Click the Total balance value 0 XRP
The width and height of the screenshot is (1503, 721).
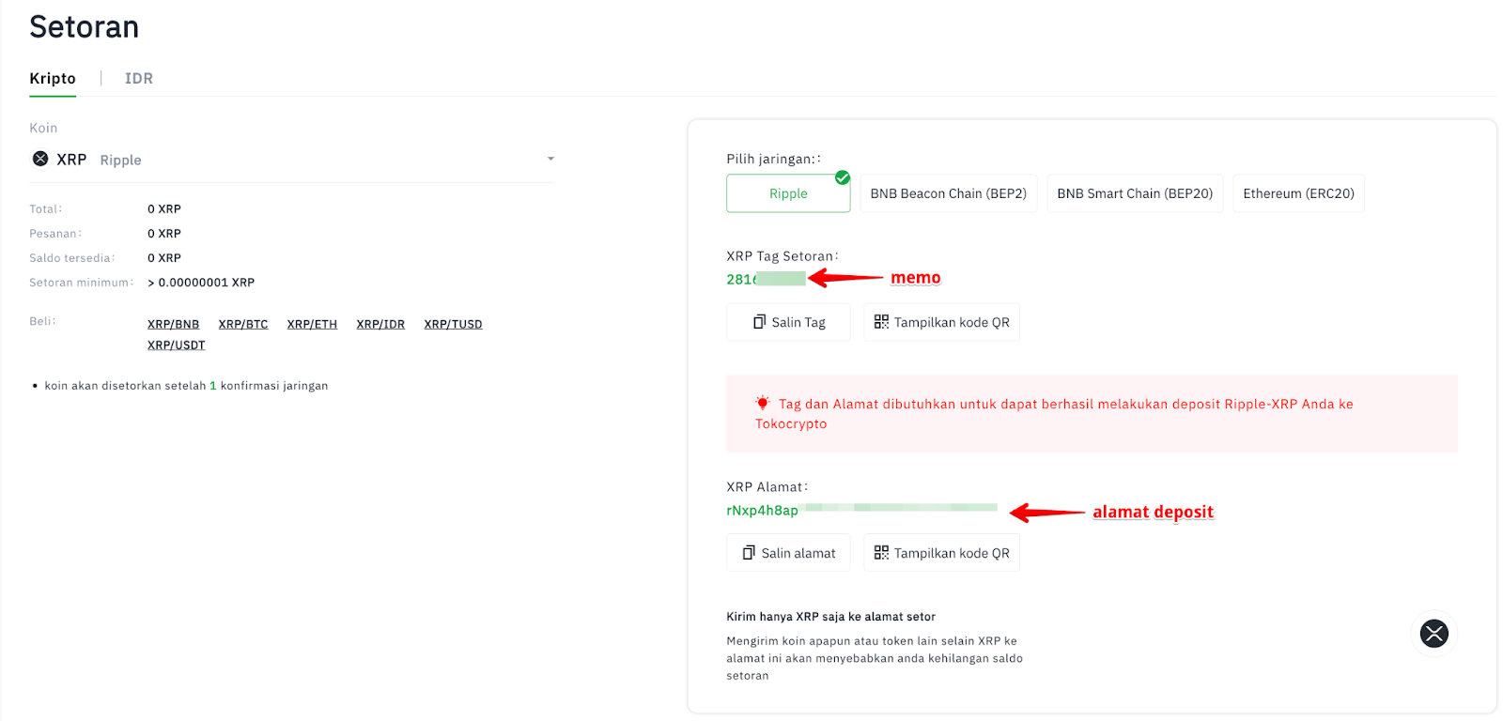164,208
